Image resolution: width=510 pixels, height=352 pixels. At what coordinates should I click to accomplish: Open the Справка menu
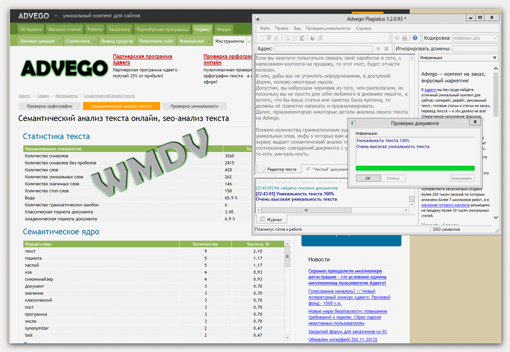pos(363,28)
